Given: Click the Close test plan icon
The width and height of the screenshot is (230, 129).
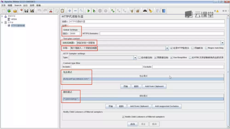Looking at the screenshot, I should click(x=21, y=11).
